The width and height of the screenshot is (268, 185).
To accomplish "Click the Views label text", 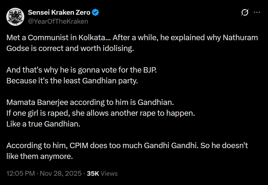I will (109, 174).
